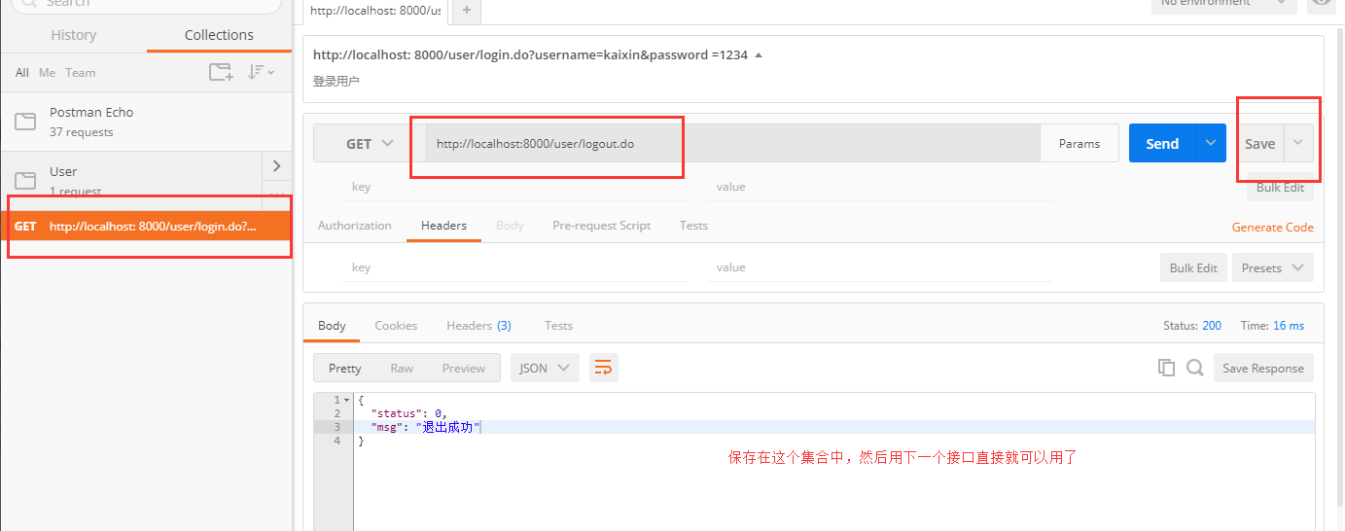1345x531 pixels.
Task: Click the Postman Echo folder icon
Action: (25, 122)
